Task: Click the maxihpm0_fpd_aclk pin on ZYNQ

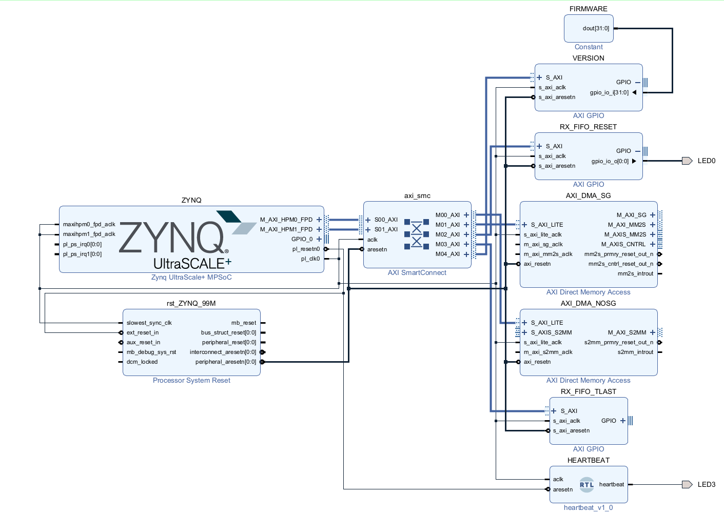Action: click(x=89, y=225)
